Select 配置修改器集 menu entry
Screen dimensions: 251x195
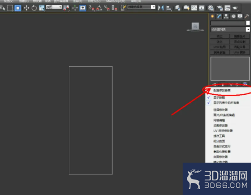222,90
